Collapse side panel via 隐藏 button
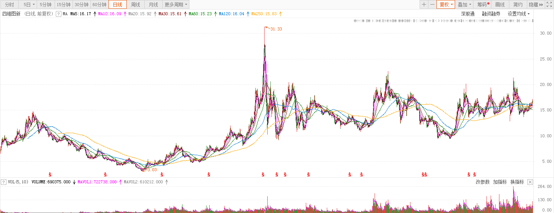Image resolution: width=554 pixels, height=213 pixels. [x=535, y=5]
